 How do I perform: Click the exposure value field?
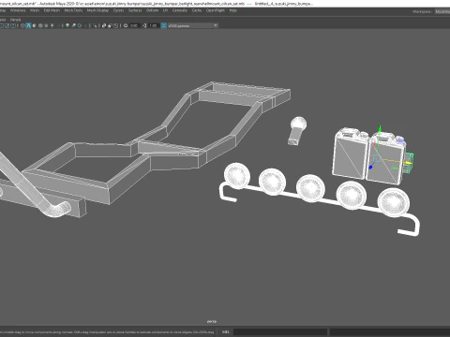tap(134, 25)
